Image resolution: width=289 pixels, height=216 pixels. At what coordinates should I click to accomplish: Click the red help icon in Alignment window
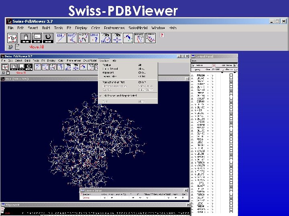click(2, 209)
